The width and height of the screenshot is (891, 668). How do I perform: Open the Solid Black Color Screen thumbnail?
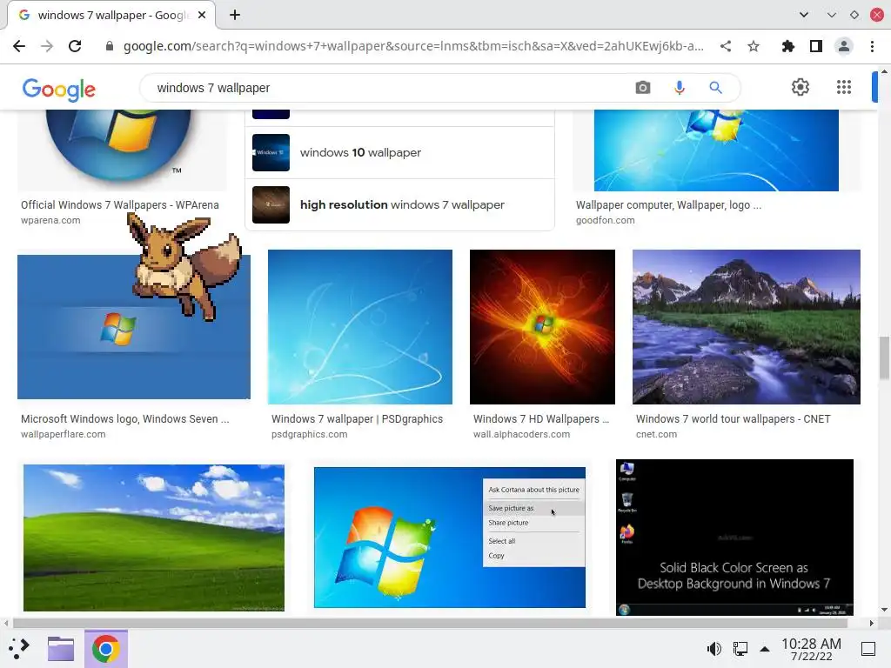click(x=734, y=538)
